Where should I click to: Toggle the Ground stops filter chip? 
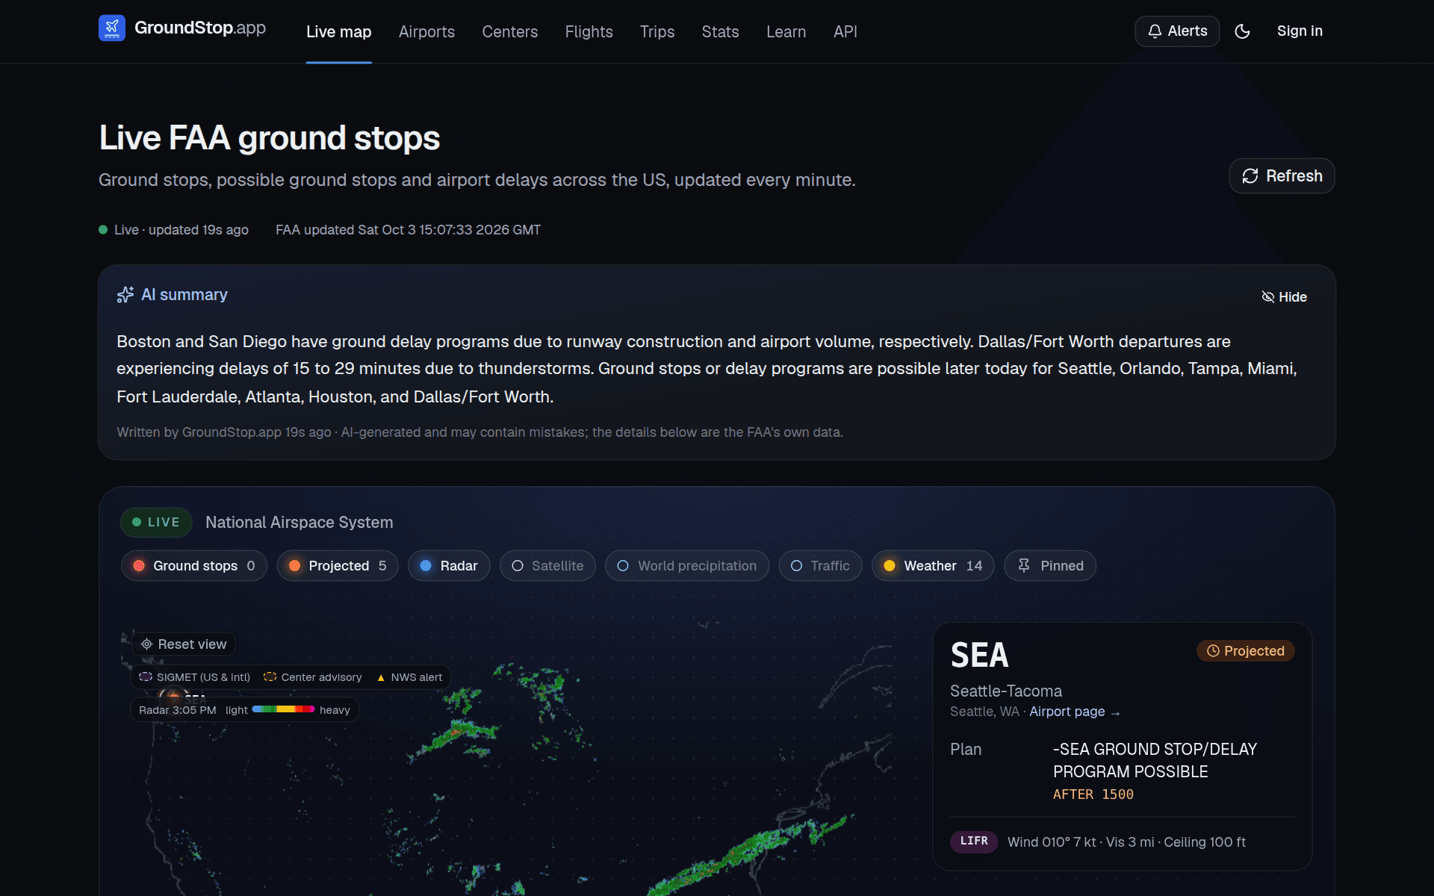pos(194,566)
